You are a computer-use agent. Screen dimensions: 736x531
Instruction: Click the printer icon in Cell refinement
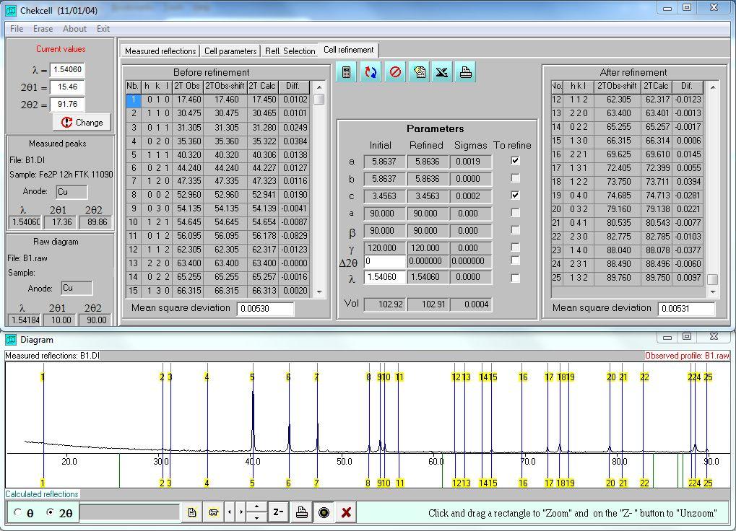(x=465, y=72)
